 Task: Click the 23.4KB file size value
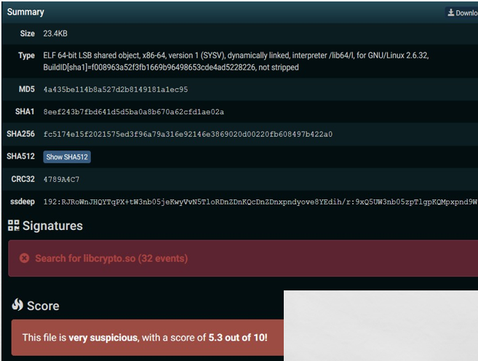(55, 33)
